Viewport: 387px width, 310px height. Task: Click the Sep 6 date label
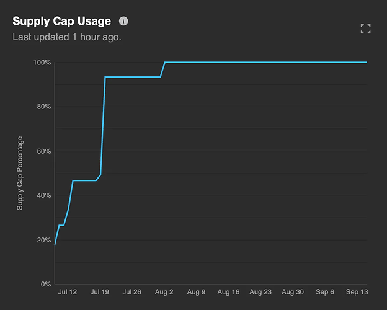click(x=325, y=291)
